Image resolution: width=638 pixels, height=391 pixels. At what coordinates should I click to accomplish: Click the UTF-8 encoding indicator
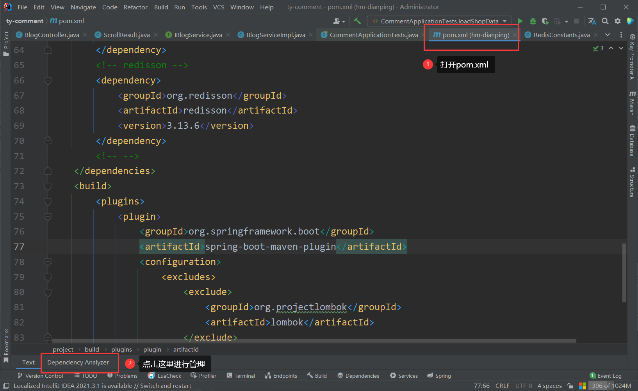point(524,386)
